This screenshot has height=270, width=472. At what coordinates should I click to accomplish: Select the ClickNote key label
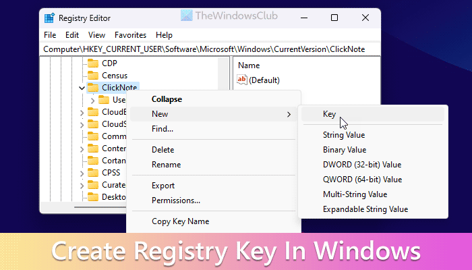point(119,87)
